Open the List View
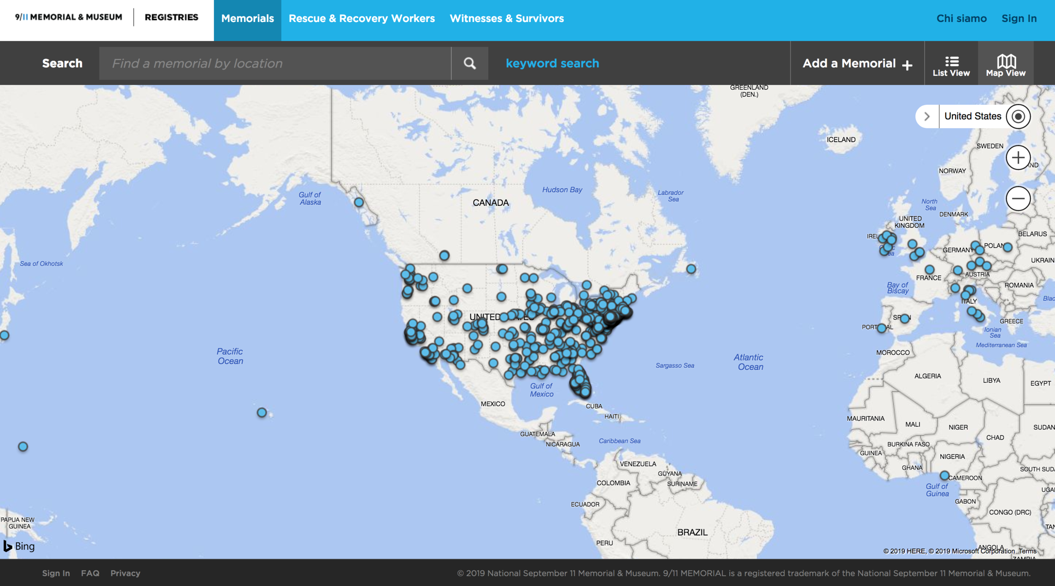Screen dimensions: 1055x586 [x=951, y=63]
